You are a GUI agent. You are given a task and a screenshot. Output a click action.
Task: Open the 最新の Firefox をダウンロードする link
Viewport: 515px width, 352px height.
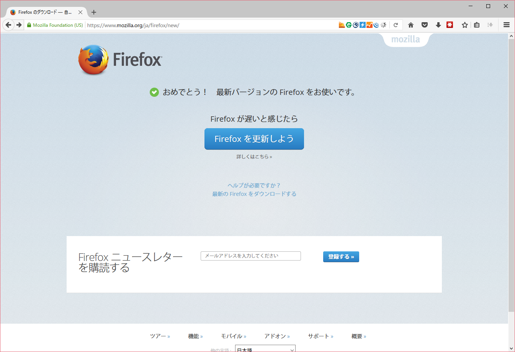[x=254, y=194]
